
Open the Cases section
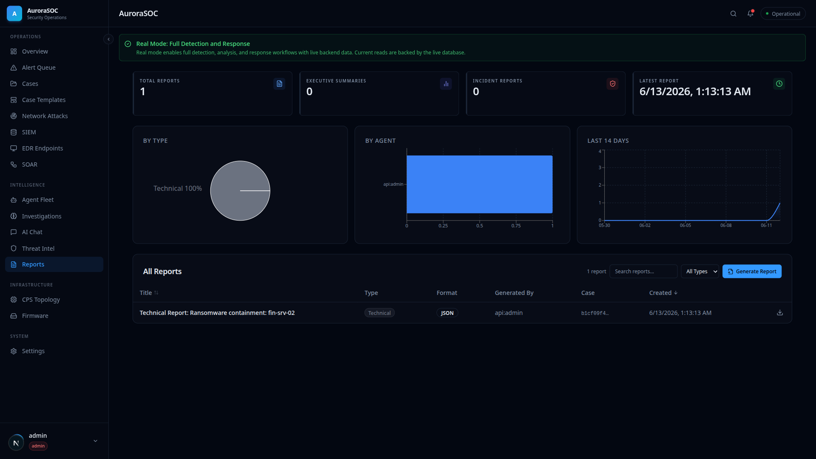pos(54,84)
